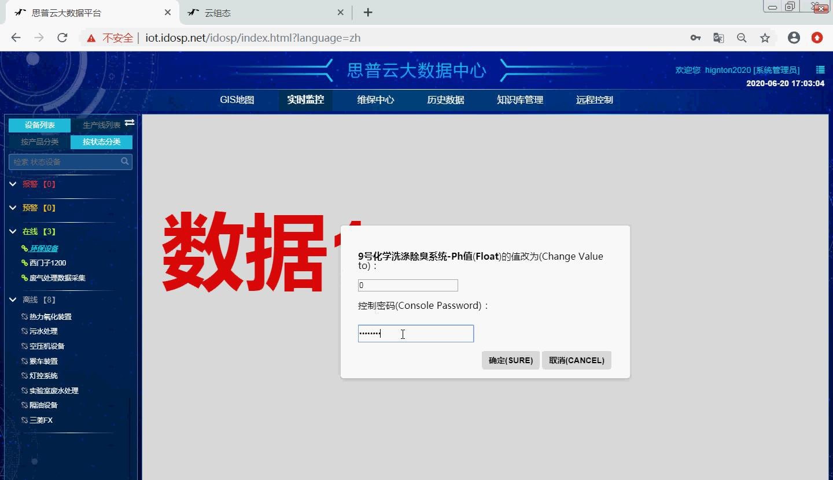Viewport: 833px width, 480px height.
Task: Open the 维保中心 menu item
Action: pyautogui.click(x=375, y=99)
